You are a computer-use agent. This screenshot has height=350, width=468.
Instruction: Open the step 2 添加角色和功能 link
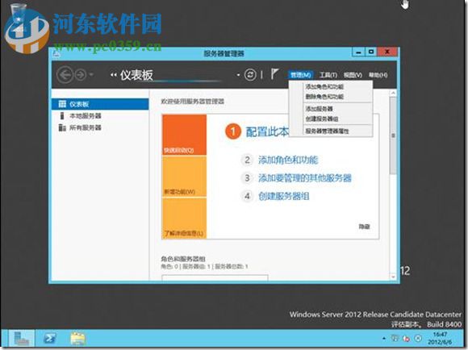pyautogui.click(x=288, y=160)
